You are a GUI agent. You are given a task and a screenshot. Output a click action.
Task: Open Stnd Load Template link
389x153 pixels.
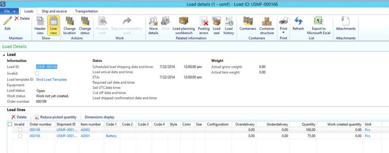click(x=51, y=80)
